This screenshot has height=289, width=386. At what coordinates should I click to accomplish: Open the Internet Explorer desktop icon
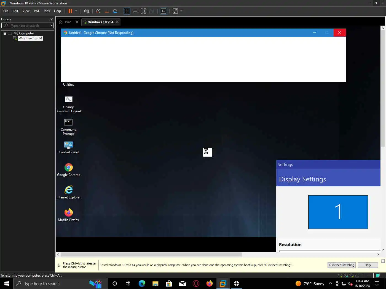[x=69, y=192]
